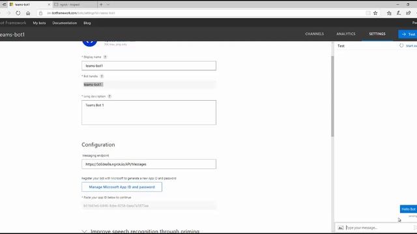Click the Start over link
This screenshot has width=417, height=234.
[x=411, y=46]
